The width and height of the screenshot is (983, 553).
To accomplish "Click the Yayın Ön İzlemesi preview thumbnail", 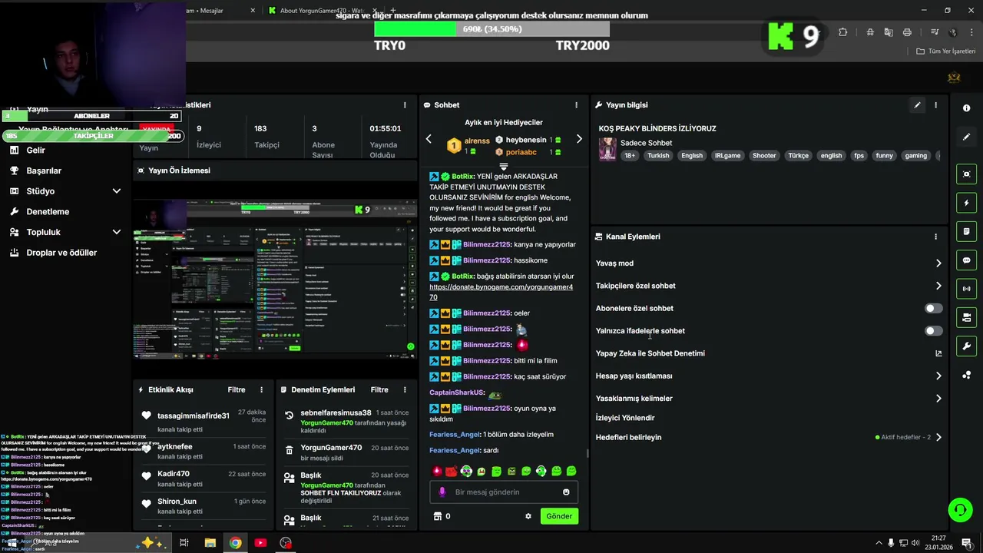I will [275, 280].
